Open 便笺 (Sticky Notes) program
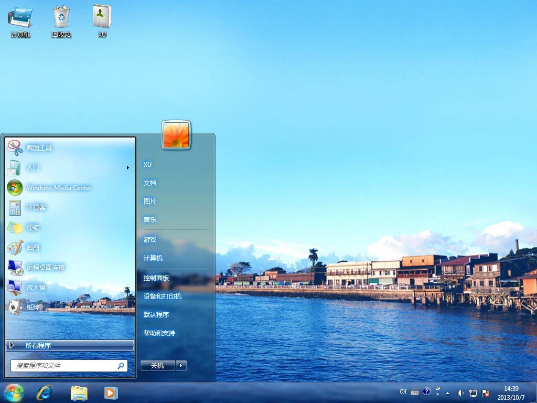 (33, 228)
